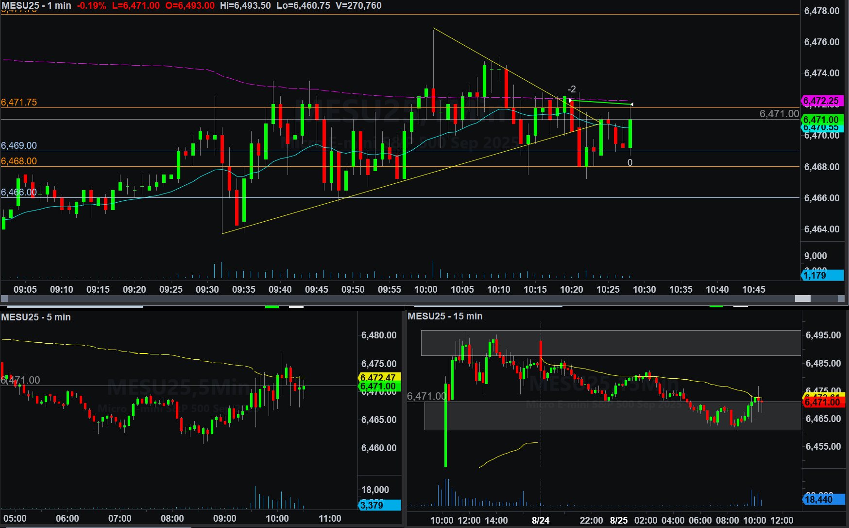
Task: Click the horizontal scrollbar thumb under the 1 min chart
Action: [802, 299]
